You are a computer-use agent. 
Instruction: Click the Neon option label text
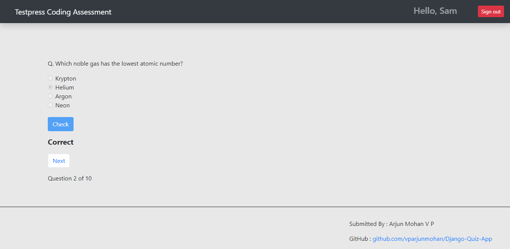[62, 105]
